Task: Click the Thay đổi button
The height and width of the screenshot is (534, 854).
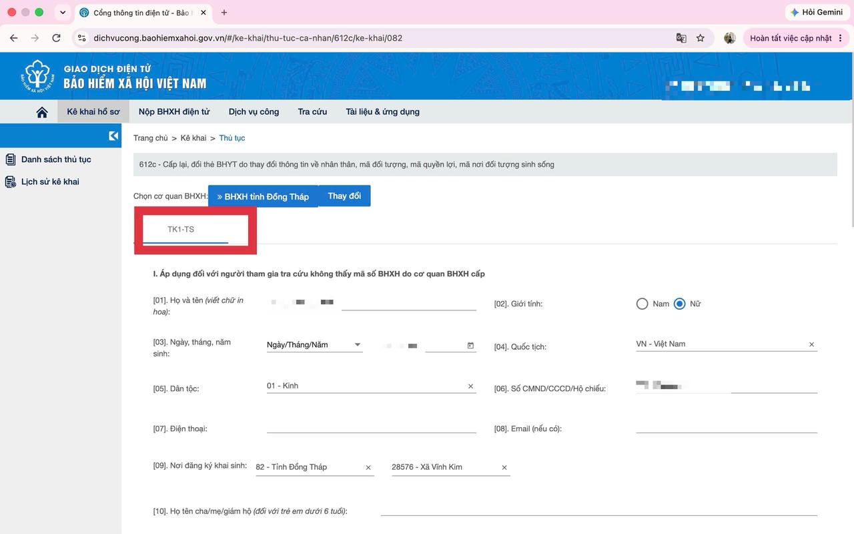Action: pos(344,196)
